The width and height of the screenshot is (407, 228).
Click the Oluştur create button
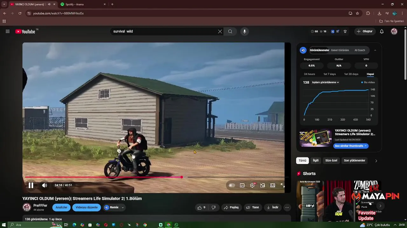364,31
